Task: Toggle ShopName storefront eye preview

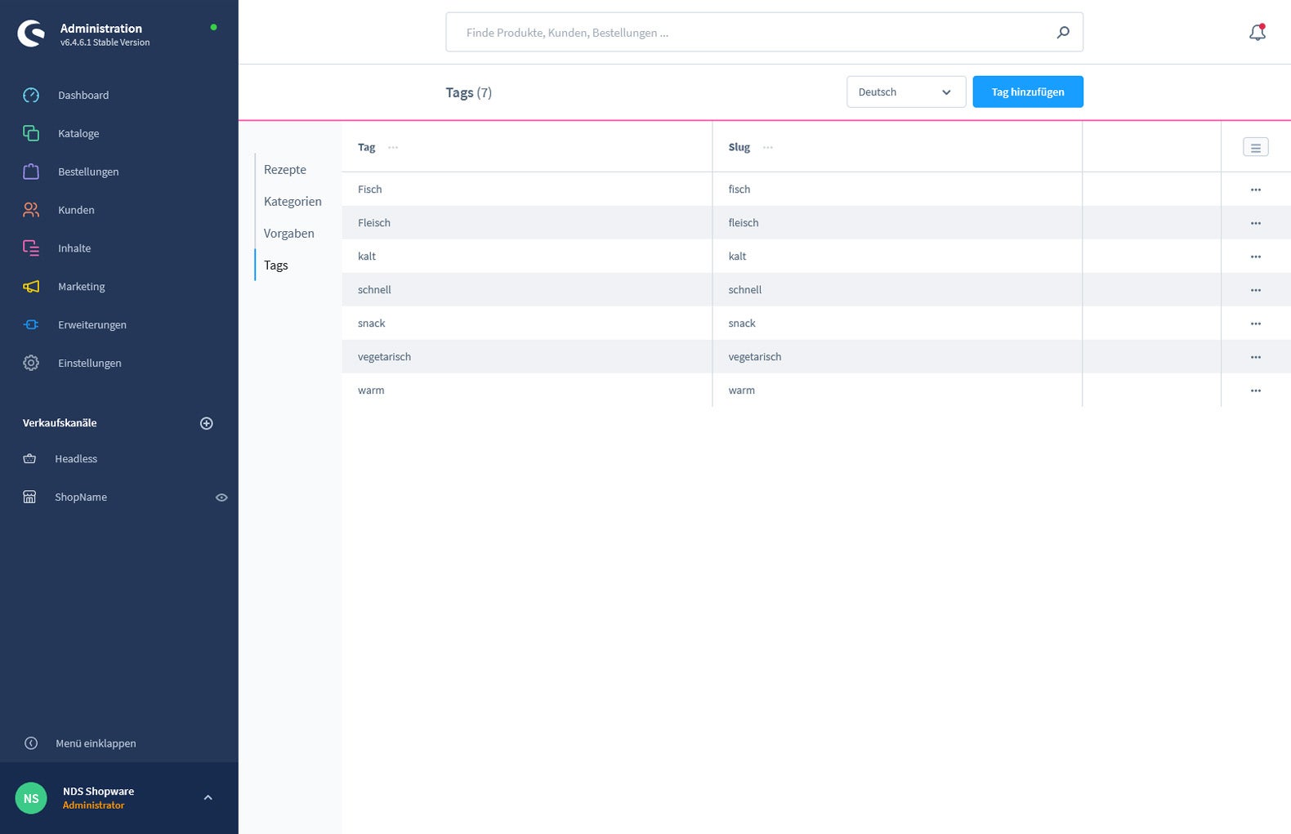Action: [x=221, y=497]
